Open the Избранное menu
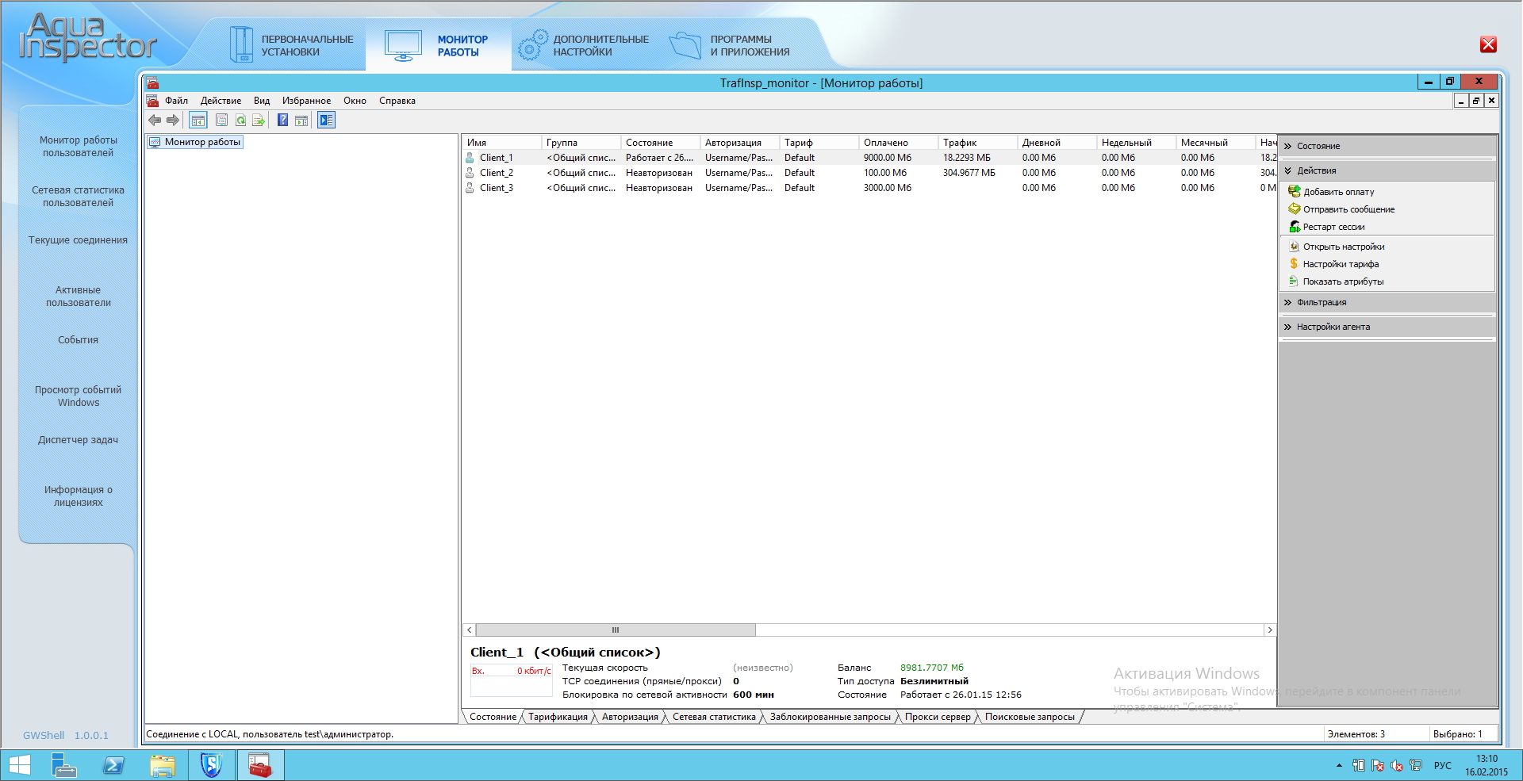1523x781 pixels. [x=306, y=101]
